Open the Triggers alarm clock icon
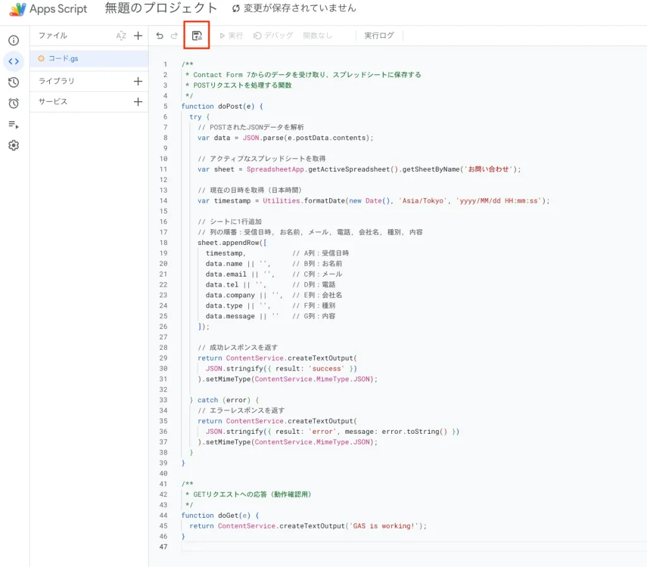The height and width of the screenshot is (567, 647). click(13, 103)
